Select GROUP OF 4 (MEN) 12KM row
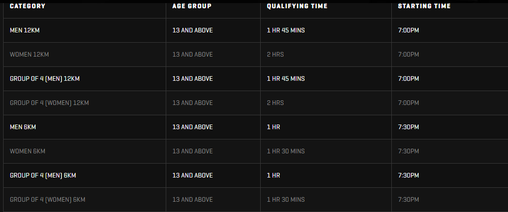 point(256,79)
